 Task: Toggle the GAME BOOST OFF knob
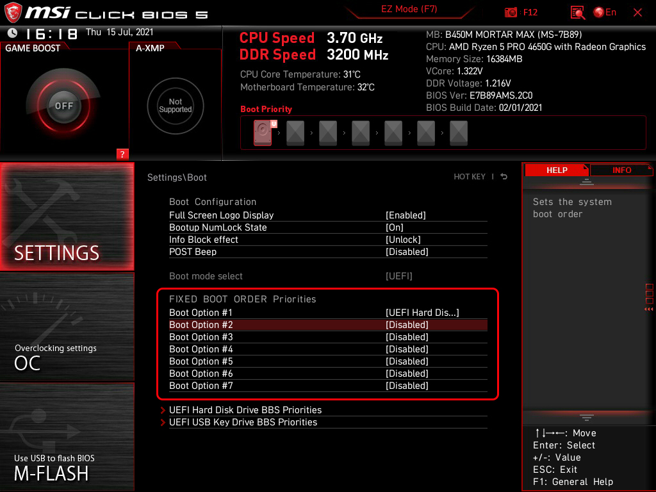tap(64, 106)
